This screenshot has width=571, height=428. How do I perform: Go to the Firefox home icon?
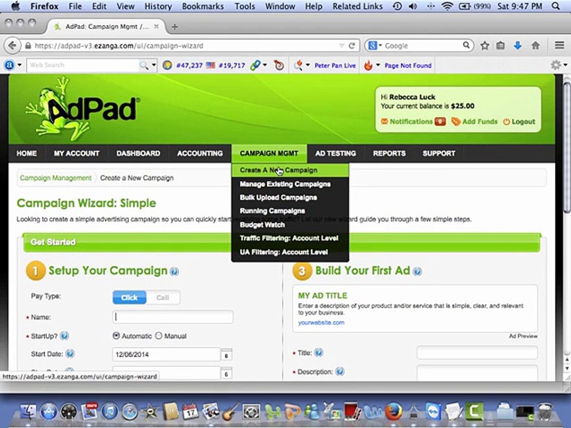coord(535,46)
